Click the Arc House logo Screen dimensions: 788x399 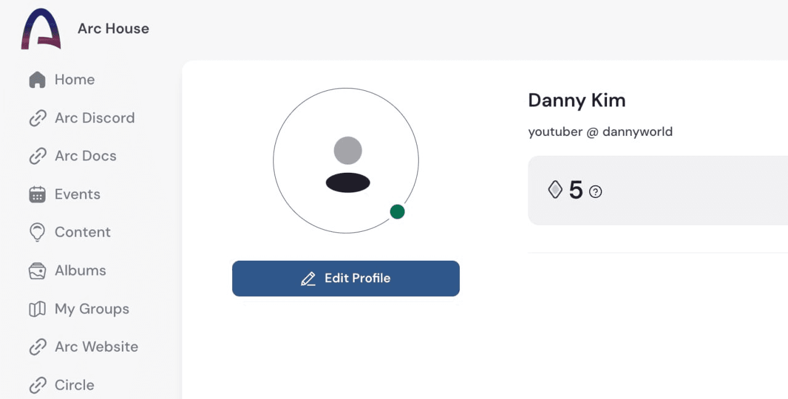click(39, 28)
